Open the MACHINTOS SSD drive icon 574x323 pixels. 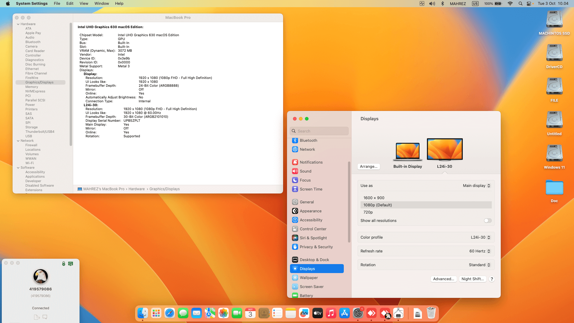click(x=554, y=20)
